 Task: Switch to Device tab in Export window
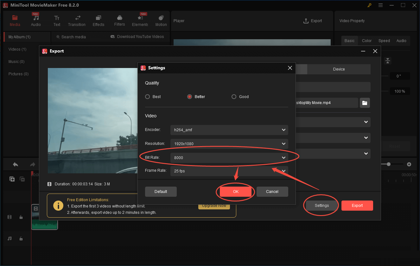pos(339,69)
